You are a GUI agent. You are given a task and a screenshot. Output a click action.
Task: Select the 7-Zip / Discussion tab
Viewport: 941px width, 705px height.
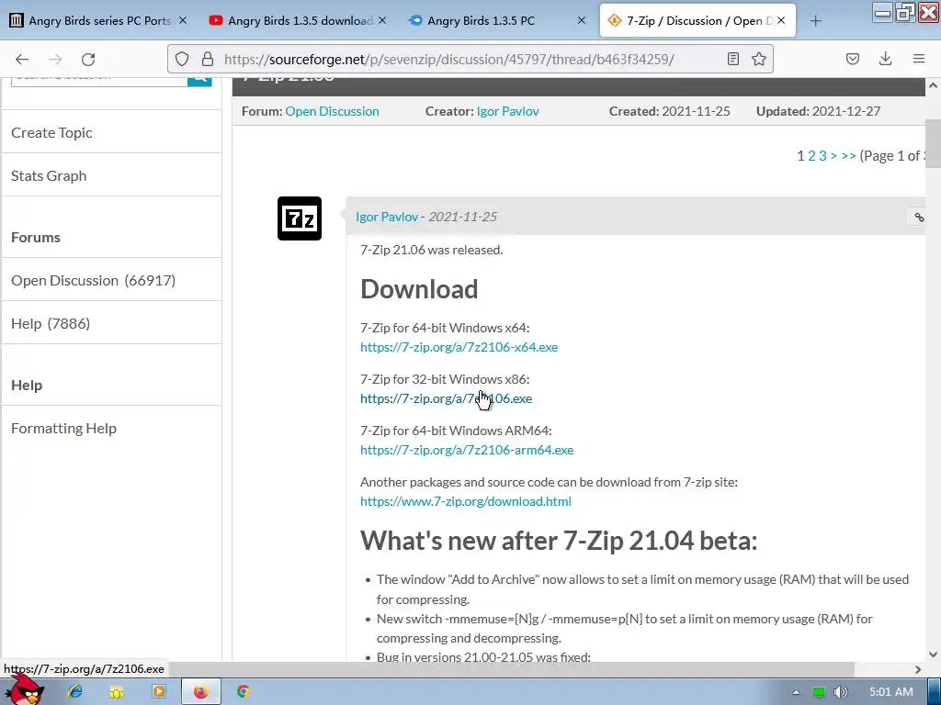click(697, 20)
